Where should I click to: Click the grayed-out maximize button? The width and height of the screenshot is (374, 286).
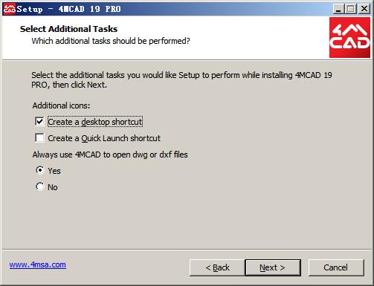351,9
